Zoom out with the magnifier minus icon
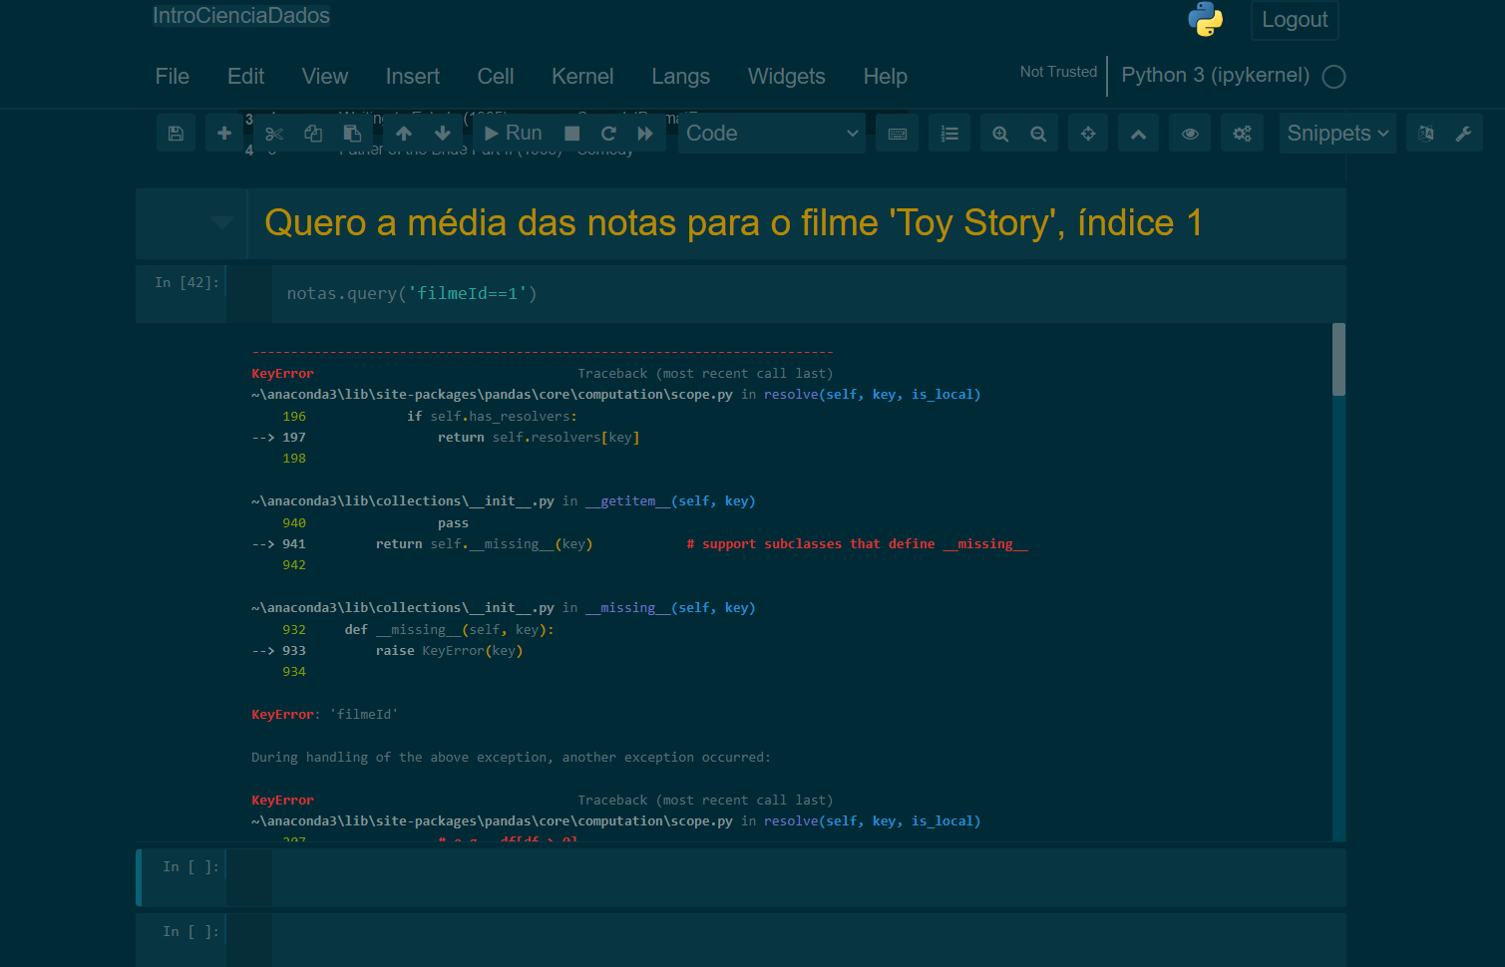 pos(1038,134)
